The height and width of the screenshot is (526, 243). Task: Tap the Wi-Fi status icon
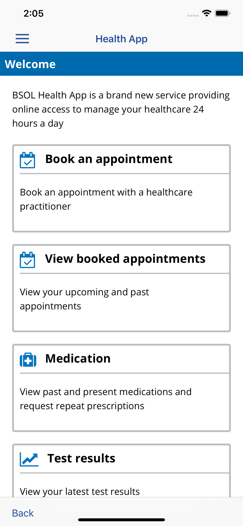tap(207, 13)
